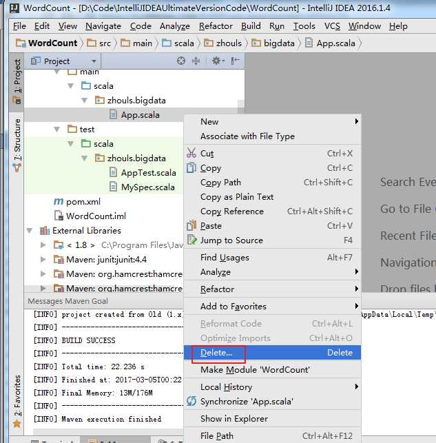The image size is (436, 443).
Task: Select Copy as Plain Text entry
Action: point(273,196)
